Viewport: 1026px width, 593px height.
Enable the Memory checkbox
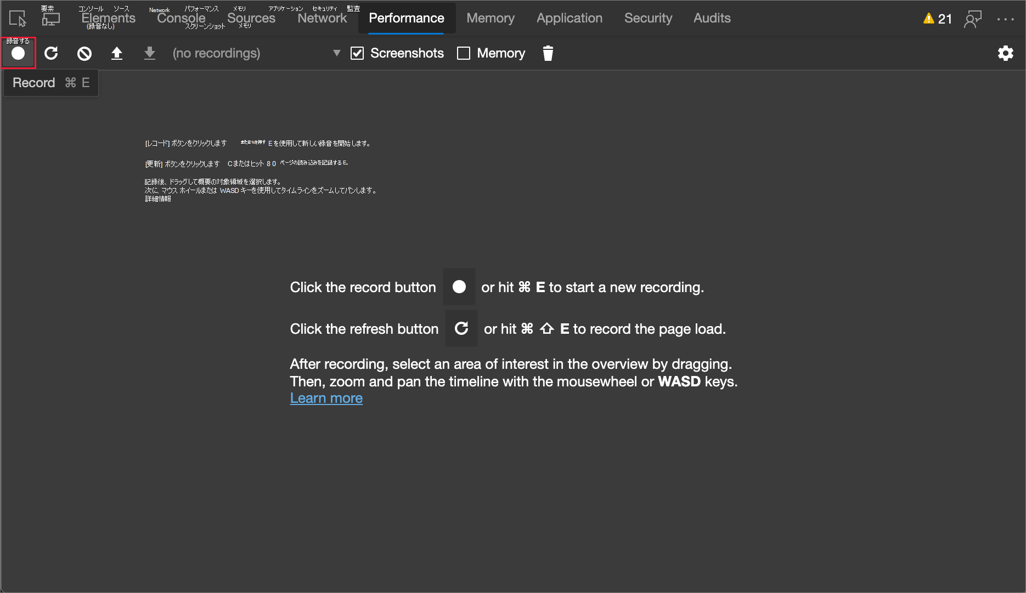(x=464, y=53)
